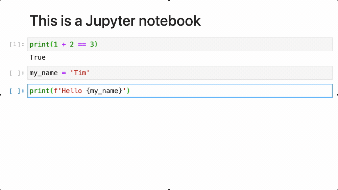Screen dimensions: 338x190
Task: Select the print(1 + 2 == 3) code cell
Action: (180, 44)
